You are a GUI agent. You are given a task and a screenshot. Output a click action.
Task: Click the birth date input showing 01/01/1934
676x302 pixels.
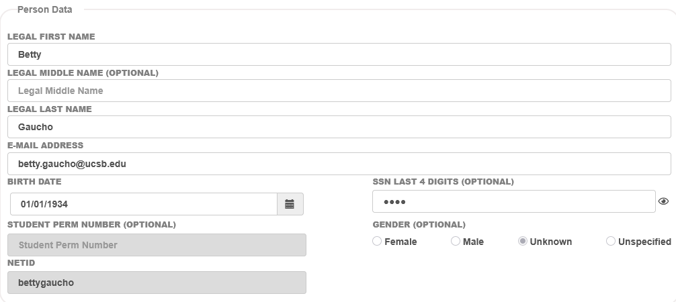pos(144,204)
